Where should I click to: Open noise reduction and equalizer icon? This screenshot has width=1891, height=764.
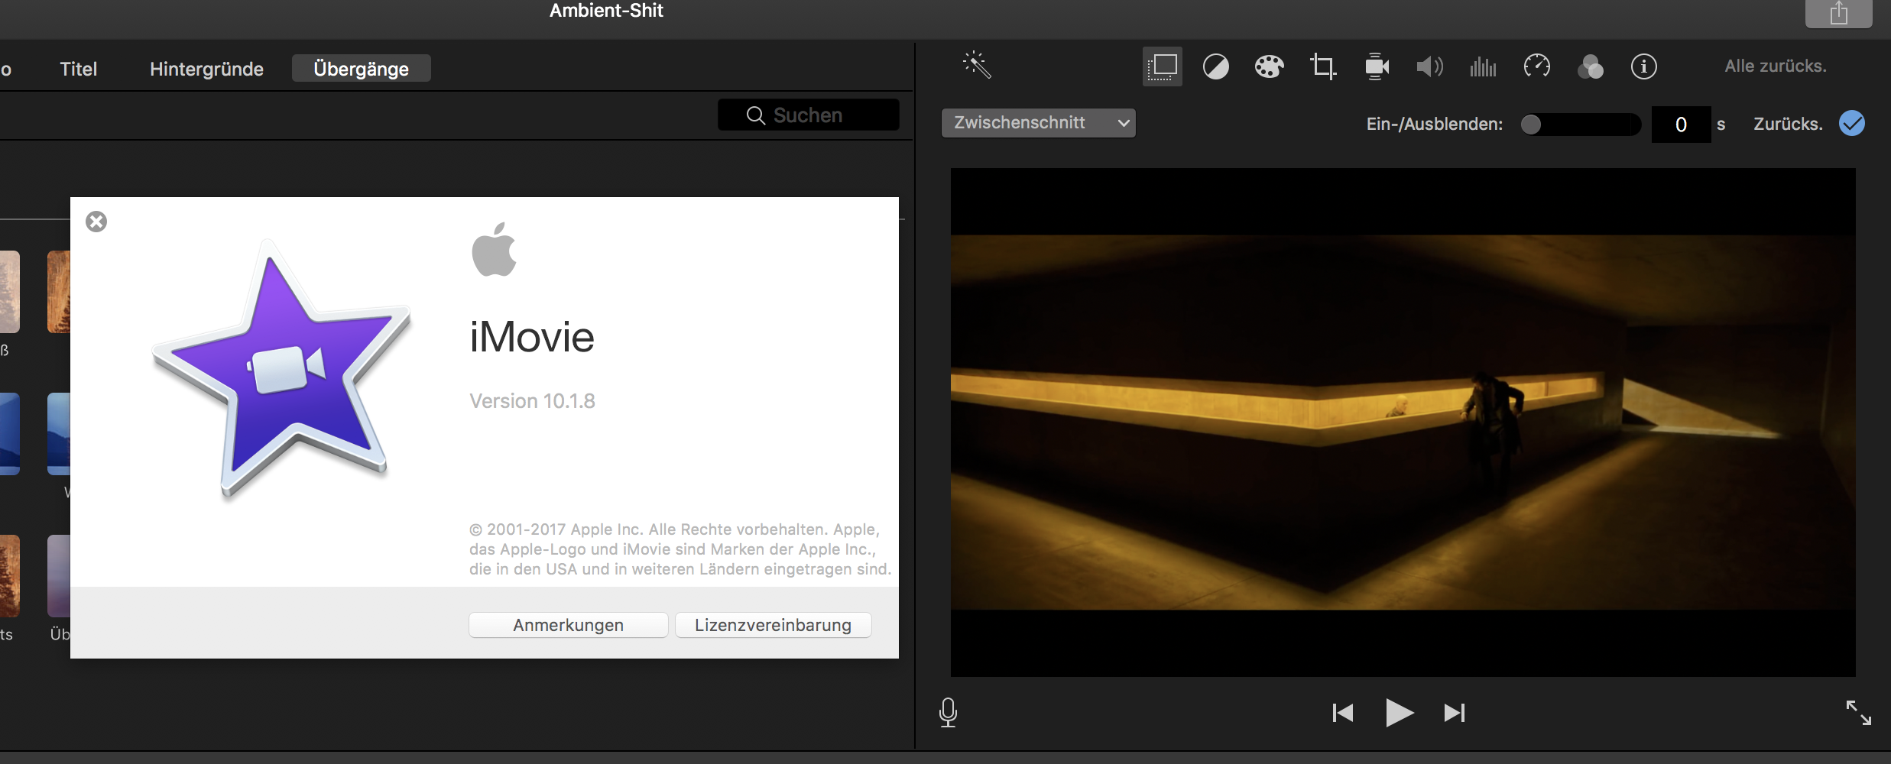click(1483, 66)
